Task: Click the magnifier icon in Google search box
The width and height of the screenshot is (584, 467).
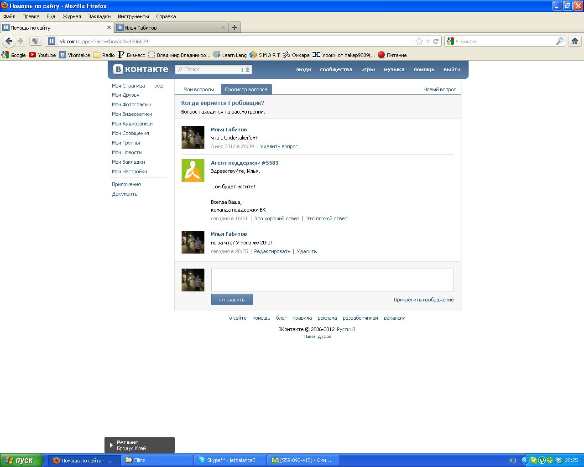Action: (559, 41)
